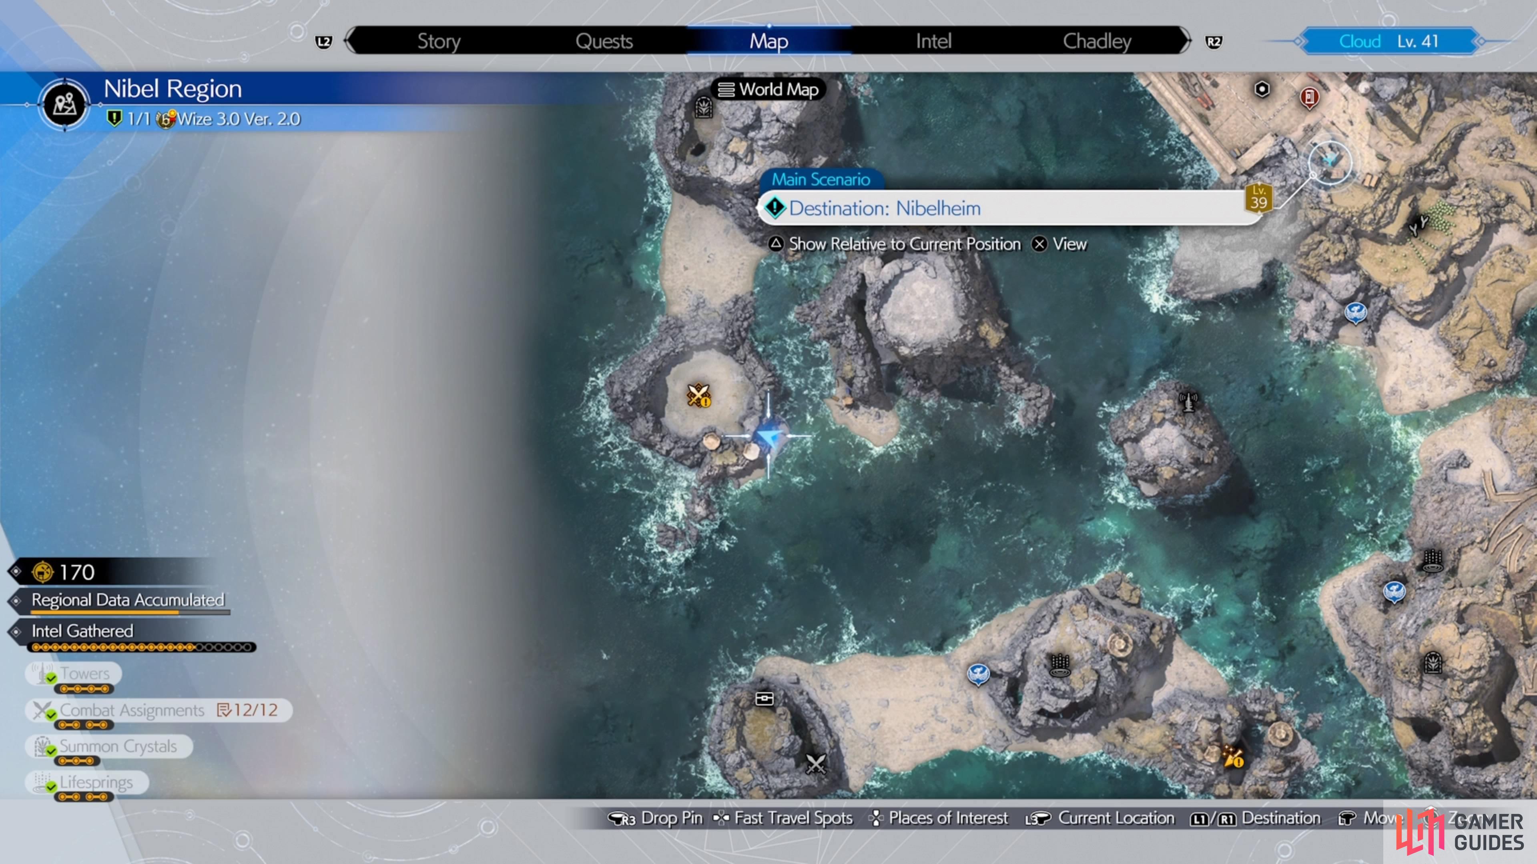
Task: Choose Show Relative to Current Position
Action: 895,244
